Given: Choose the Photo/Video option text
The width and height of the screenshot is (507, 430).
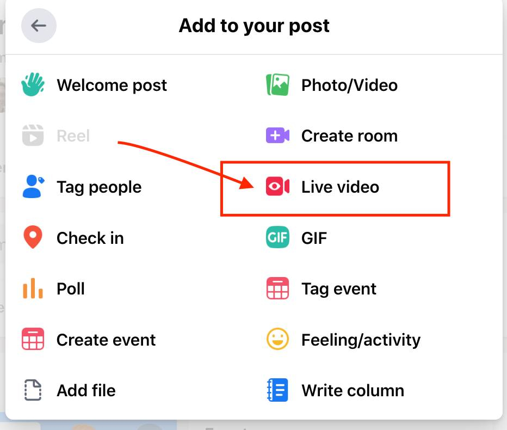Looking at the screenshot, I should [350, 85].
